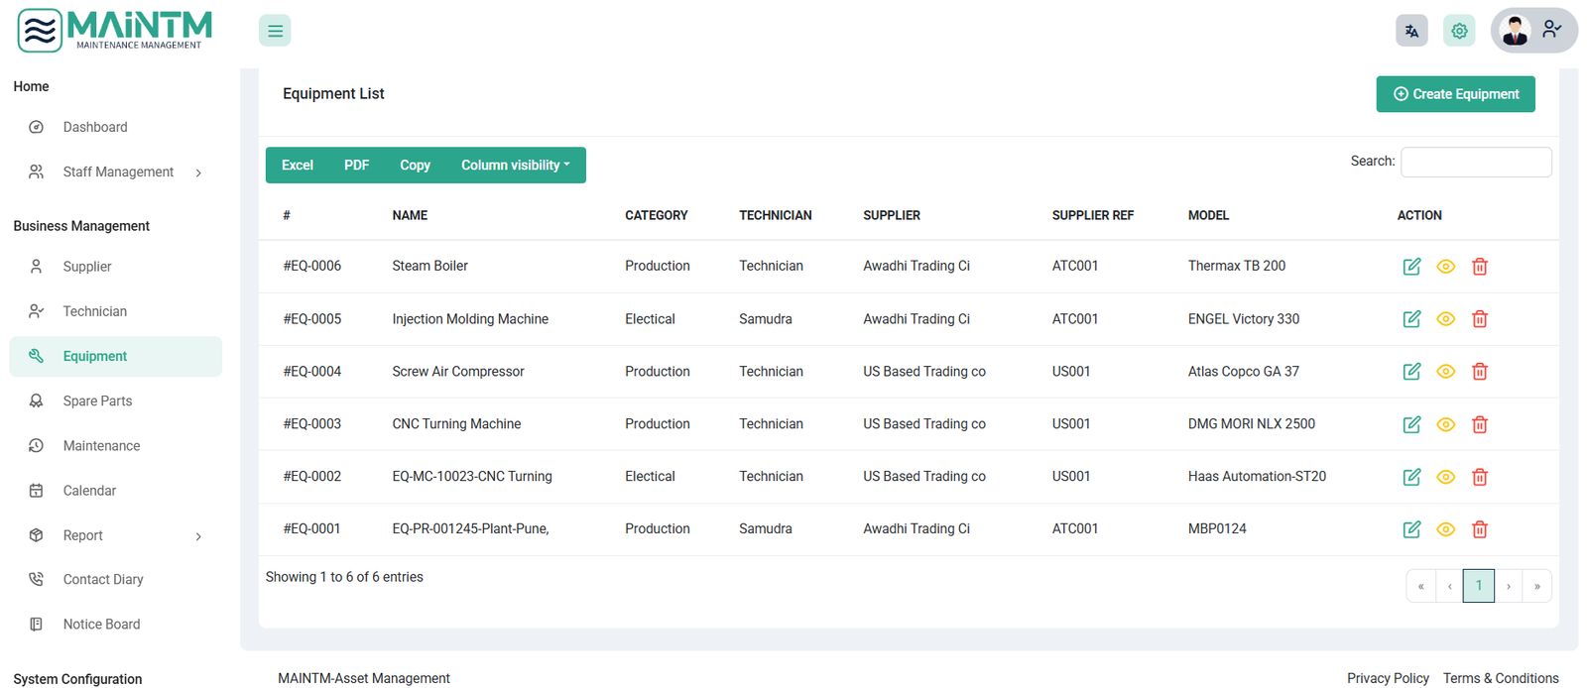
Task: Edit the Steam Boiler equipment row
Action: click(x=1411, y=267)
